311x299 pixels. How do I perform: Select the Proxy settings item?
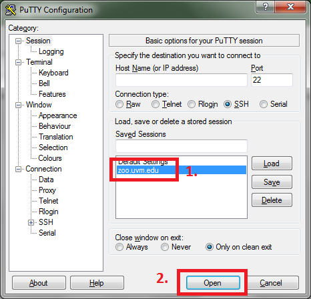(x=47, y=190)
